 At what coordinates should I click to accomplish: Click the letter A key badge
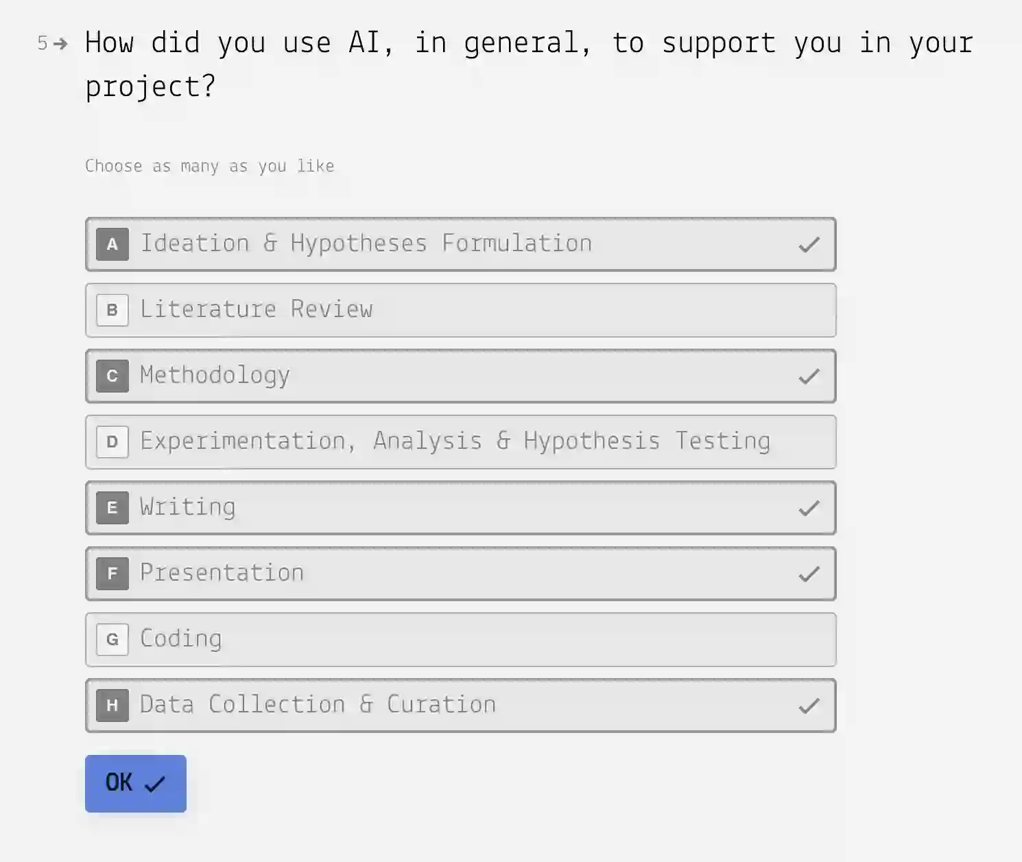tap(112, 244)
